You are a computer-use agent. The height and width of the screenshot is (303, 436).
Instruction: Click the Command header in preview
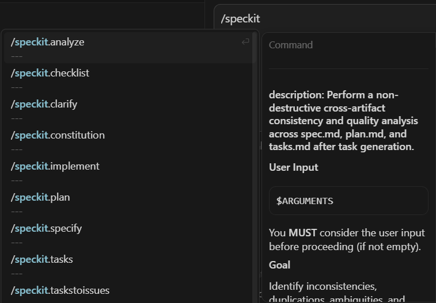[291, 45]
